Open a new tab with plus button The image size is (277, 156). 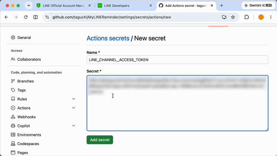point(222,6)
